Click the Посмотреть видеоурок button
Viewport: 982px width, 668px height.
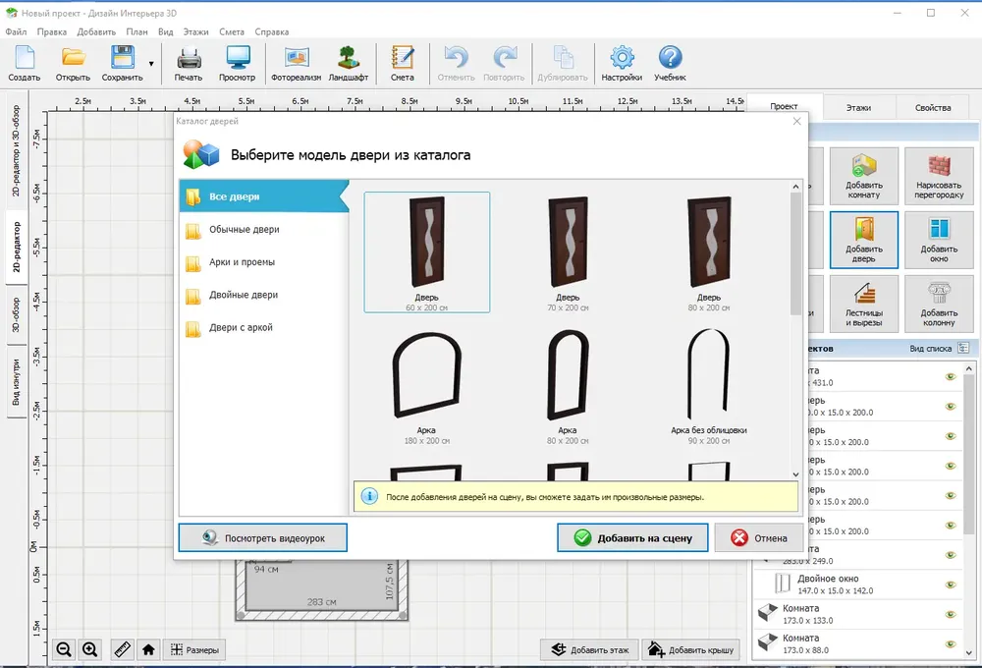click(x=263, y=537)
